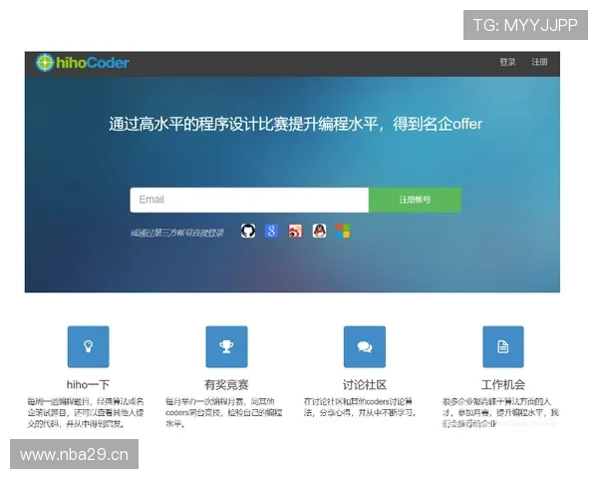
Task: Open the 有奖竞赛 heading
Action: click(x=226, y=384)
